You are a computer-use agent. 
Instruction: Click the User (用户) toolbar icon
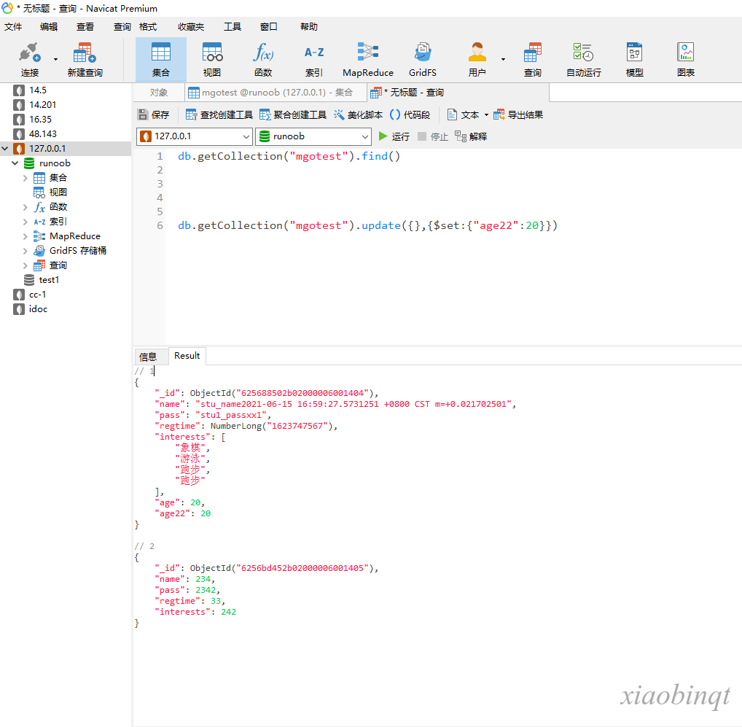tap(477, 52)
